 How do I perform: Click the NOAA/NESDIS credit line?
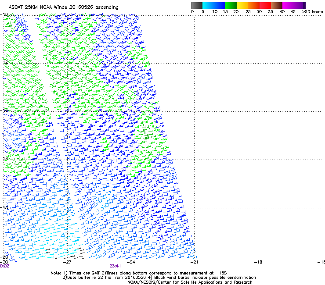190,282
